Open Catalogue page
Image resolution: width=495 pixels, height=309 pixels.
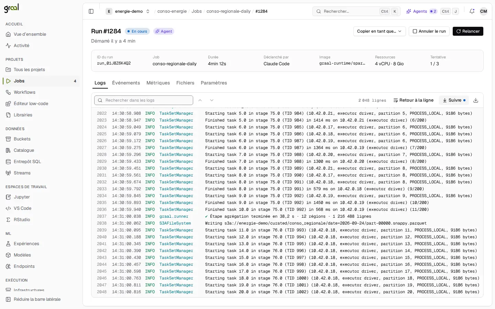[41, 150]
